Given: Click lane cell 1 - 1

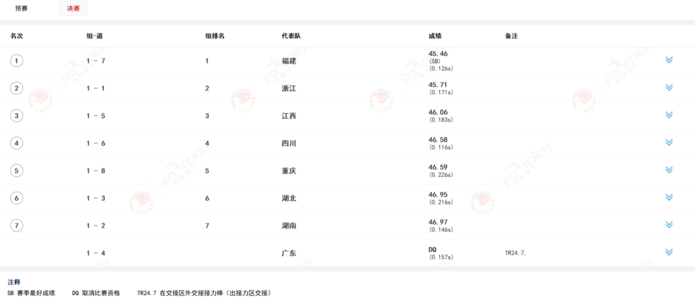Looking at the screenshot, I should (96, 89).
